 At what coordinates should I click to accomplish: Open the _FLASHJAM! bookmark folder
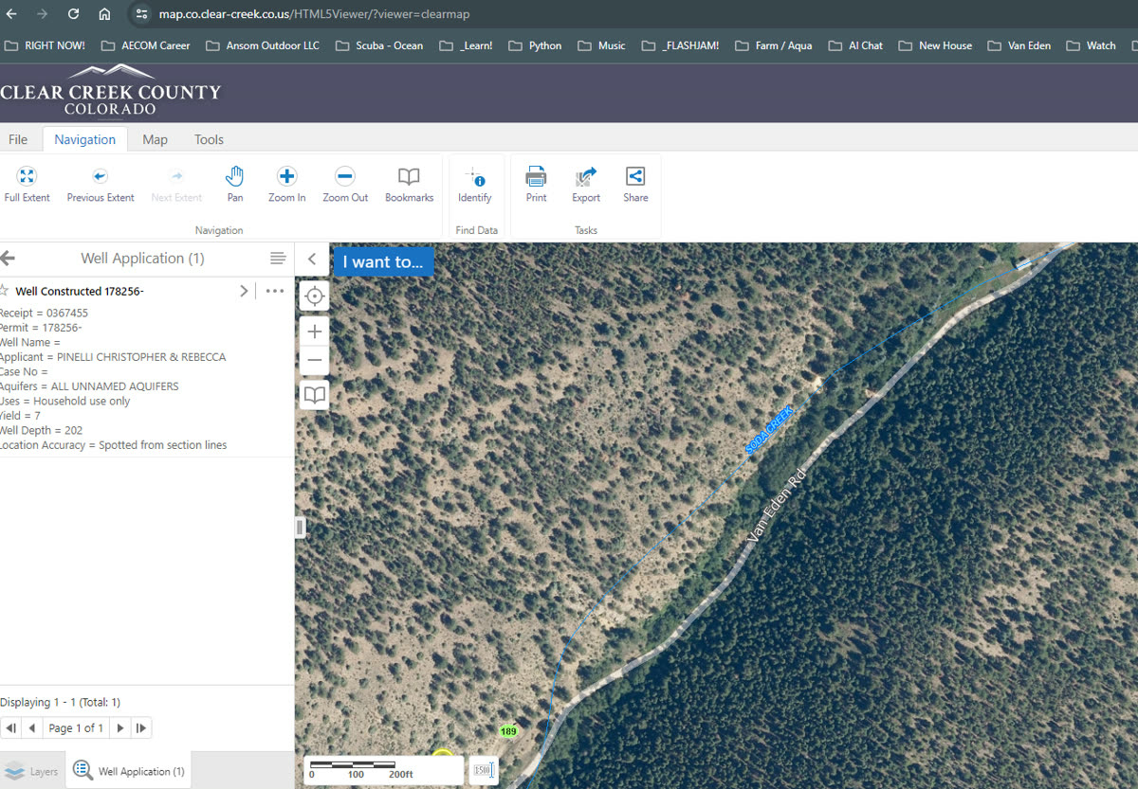point(680,45)
